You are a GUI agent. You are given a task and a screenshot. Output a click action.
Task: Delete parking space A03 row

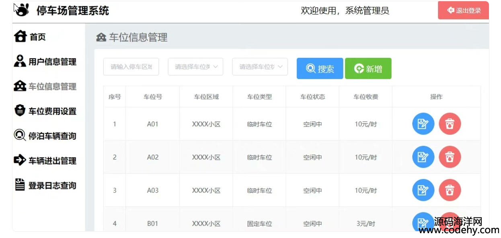450,190
